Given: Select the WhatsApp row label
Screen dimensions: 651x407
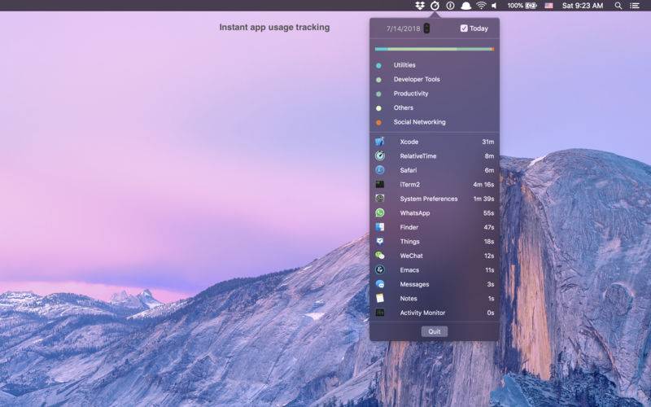Looking at the screenshot, I should click(415, 213).
